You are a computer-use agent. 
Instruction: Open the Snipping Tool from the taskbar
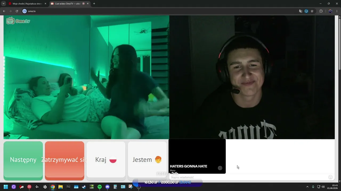pos(131,187)
